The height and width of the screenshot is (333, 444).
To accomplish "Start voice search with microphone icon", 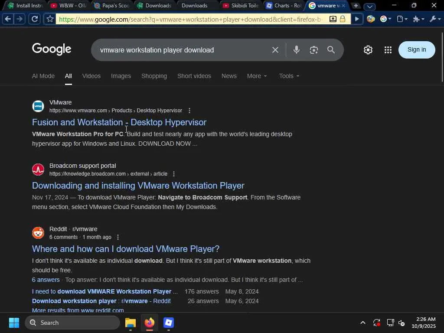I will click(x=296, y=50).
